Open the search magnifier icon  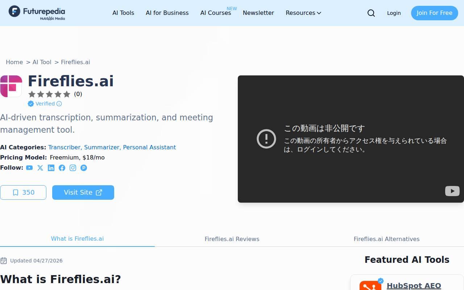371,13
